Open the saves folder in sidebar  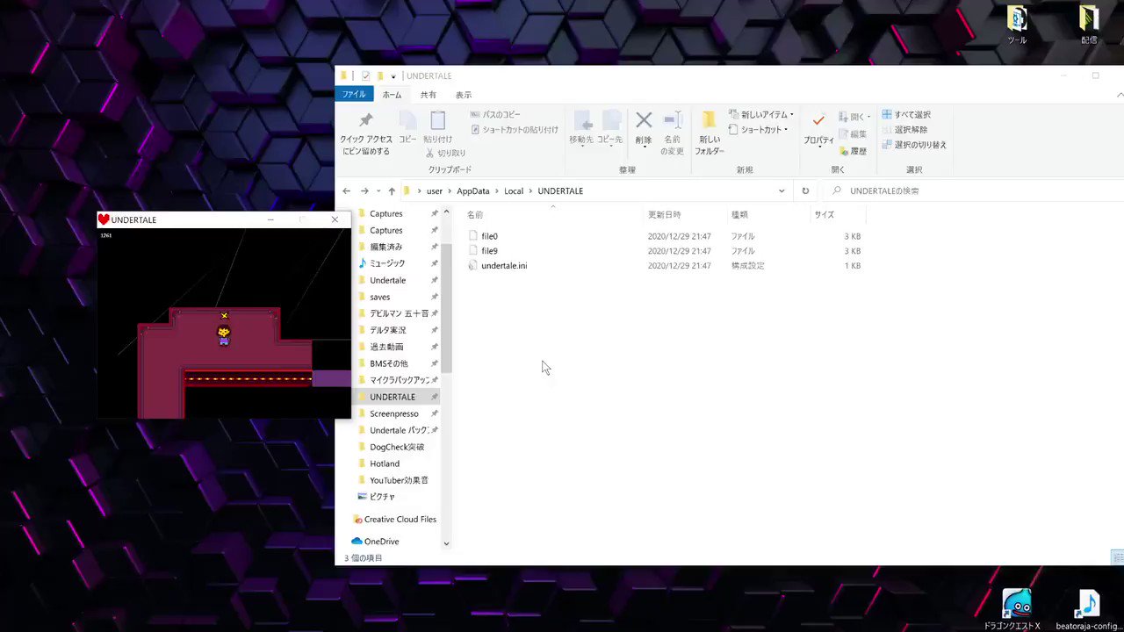379,297
